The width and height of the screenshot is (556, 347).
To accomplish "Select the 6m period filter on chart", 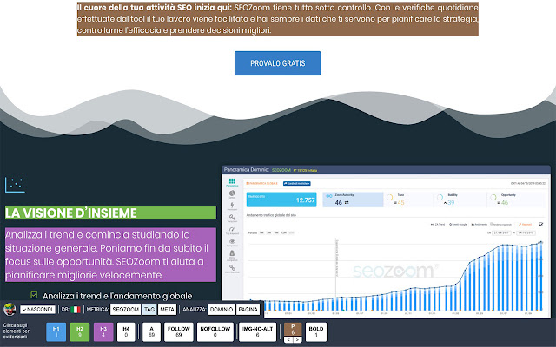I will coord(276,233).
